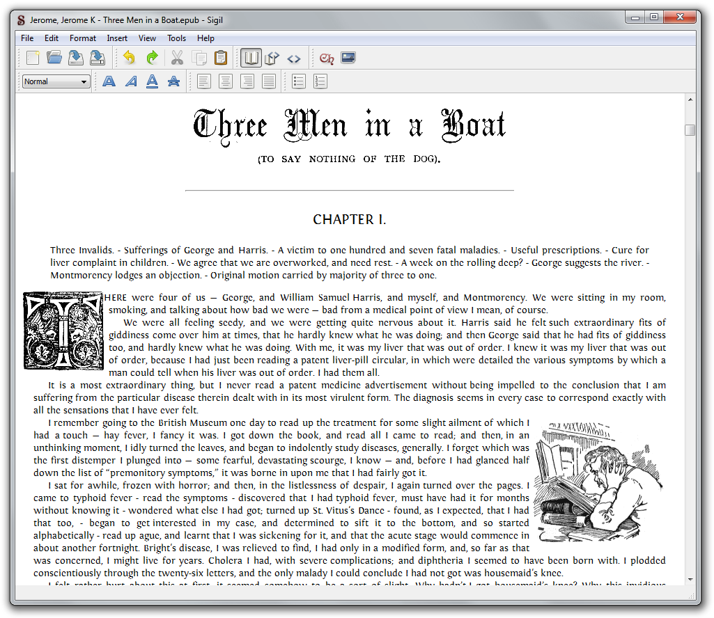Toggle bold formatting

coord(109,81)
